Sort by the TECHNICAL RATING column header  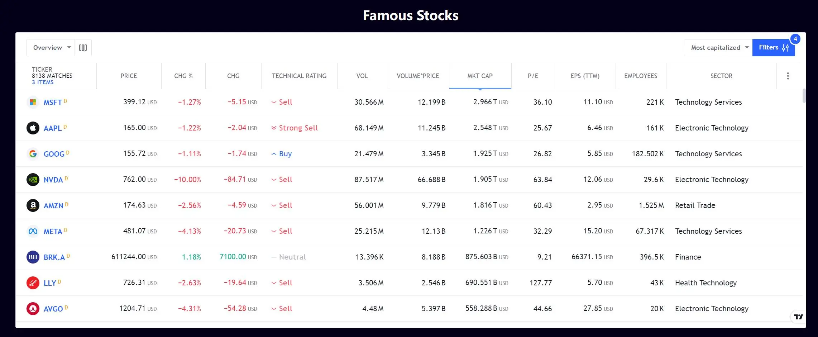(299, 76)
